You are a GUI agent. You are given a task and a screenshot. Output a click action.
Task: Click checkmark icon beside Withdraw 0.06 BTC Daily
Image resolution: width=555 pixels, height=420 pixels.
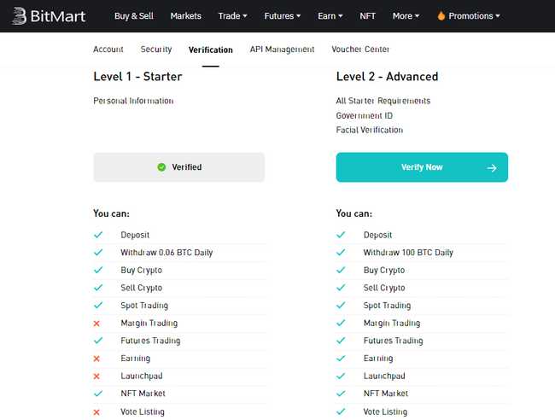point(97,253)
